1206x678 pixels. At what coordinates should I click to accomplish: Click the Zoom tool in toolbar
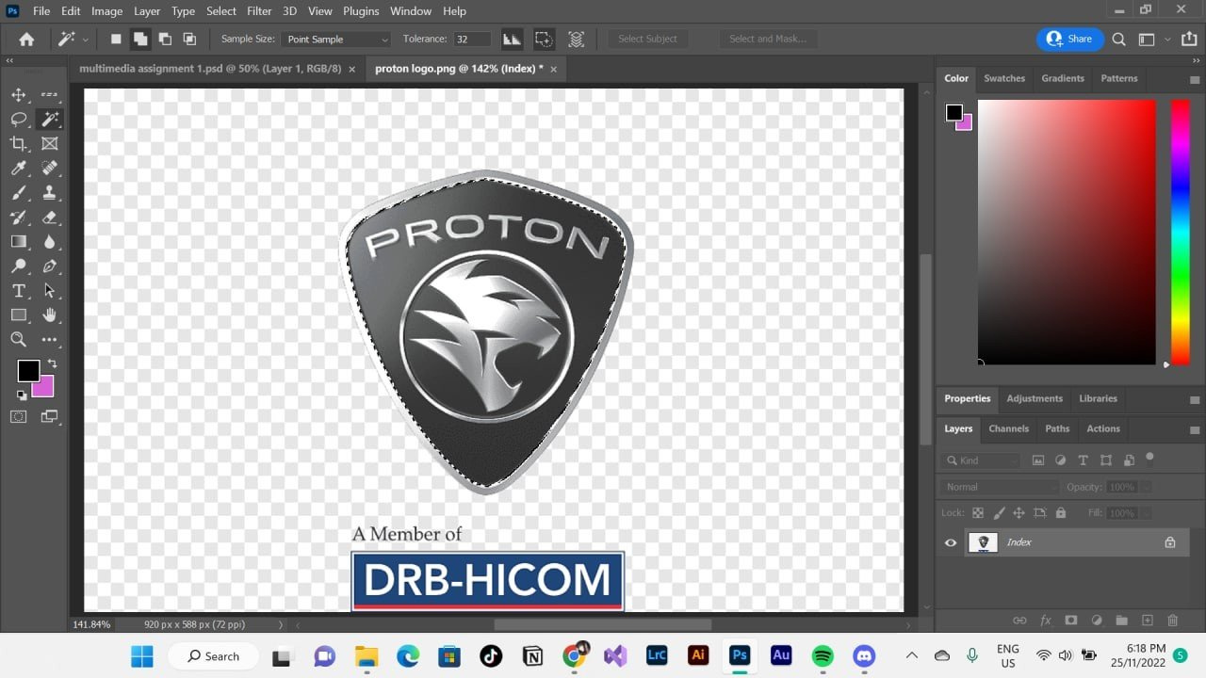18,340
